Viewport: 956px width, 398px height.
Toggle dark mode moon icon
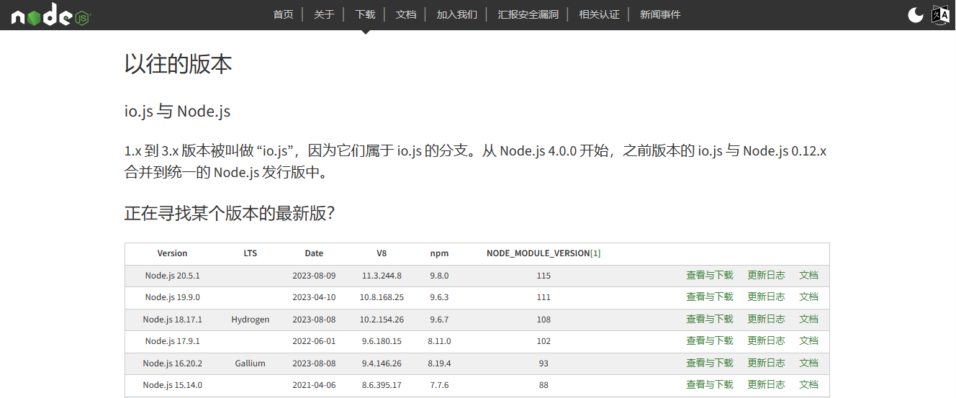click(916, 15)
